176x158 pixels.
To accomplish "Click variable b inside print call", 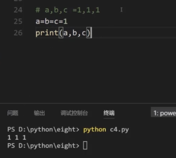I will click(x=75, y=33).
